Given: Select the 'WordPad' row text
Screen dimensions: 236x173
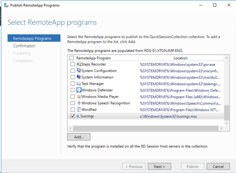Looking at the screenshot, I should (89, 110).
